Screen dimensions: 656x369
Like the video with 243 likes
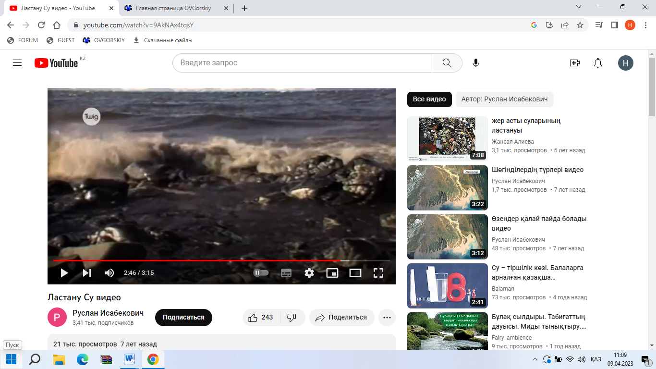click(x=261, y=318)
